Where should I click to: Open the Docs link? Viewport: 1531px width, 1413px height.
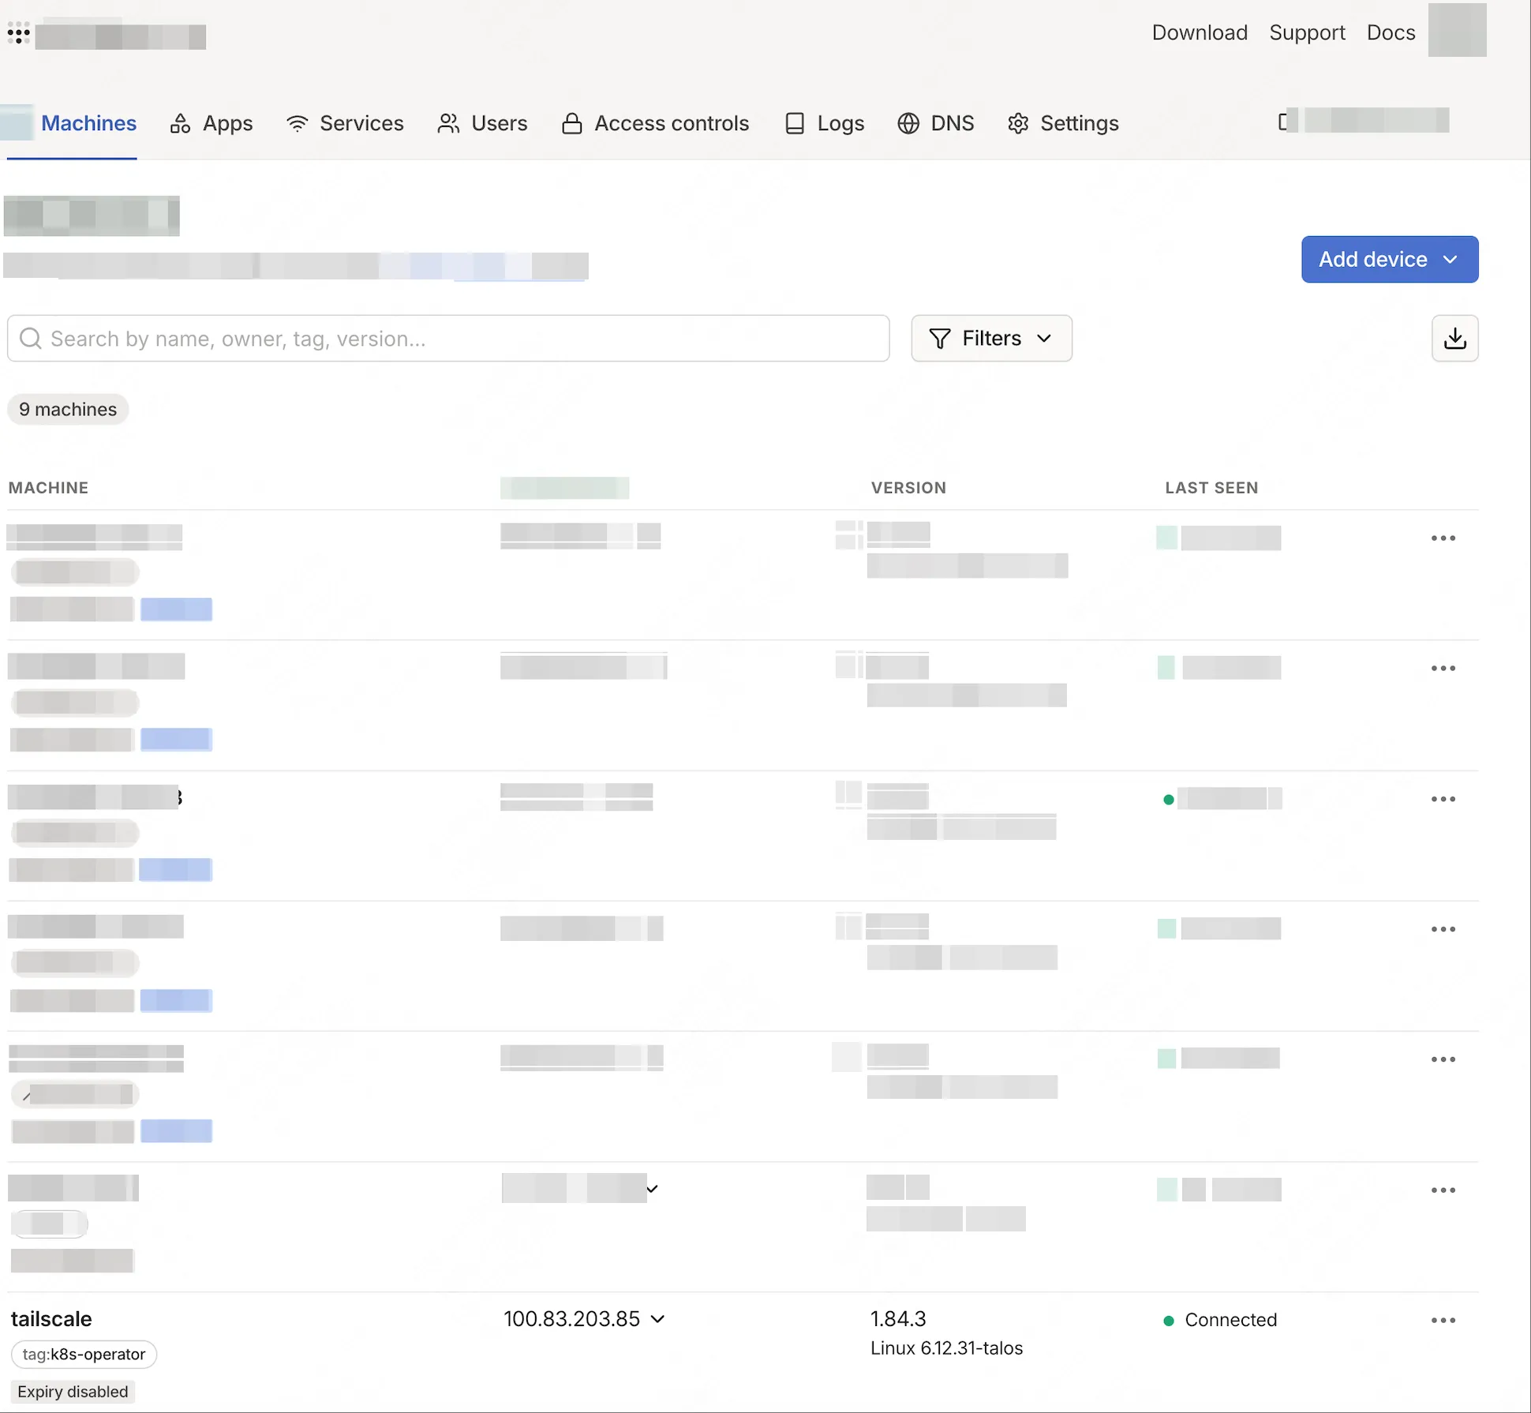1391,32
